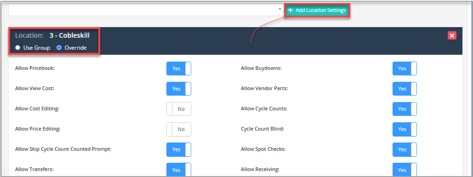The height and width of the screenshot is (177, 473).
Task: Click the 'Allow Receiving:' label
Action: click(x=260, y=169)
